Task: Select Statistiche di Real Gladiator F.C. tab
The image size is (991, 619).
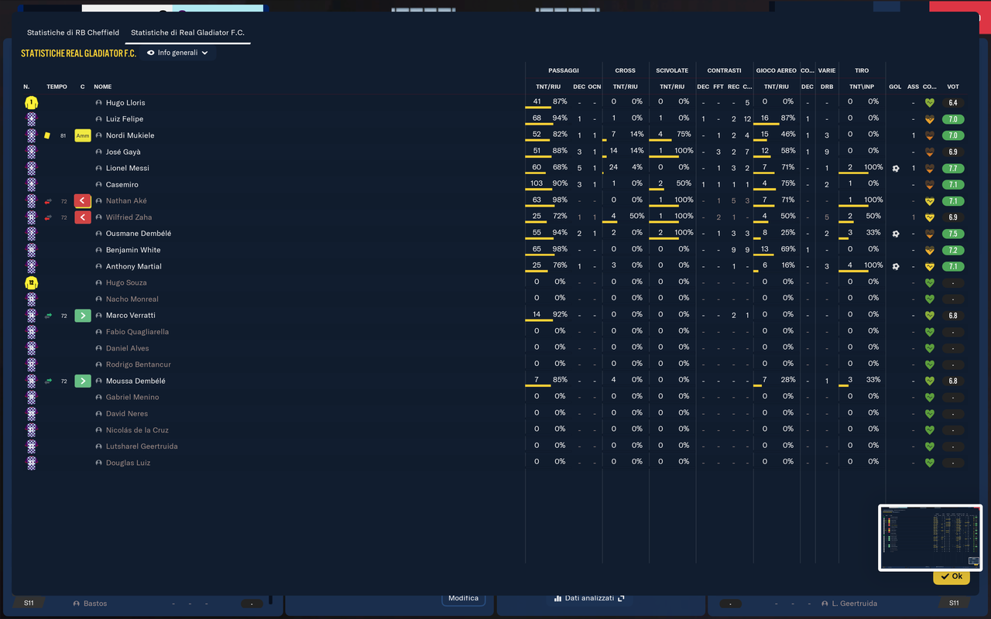Action: (x=187, y=32)
